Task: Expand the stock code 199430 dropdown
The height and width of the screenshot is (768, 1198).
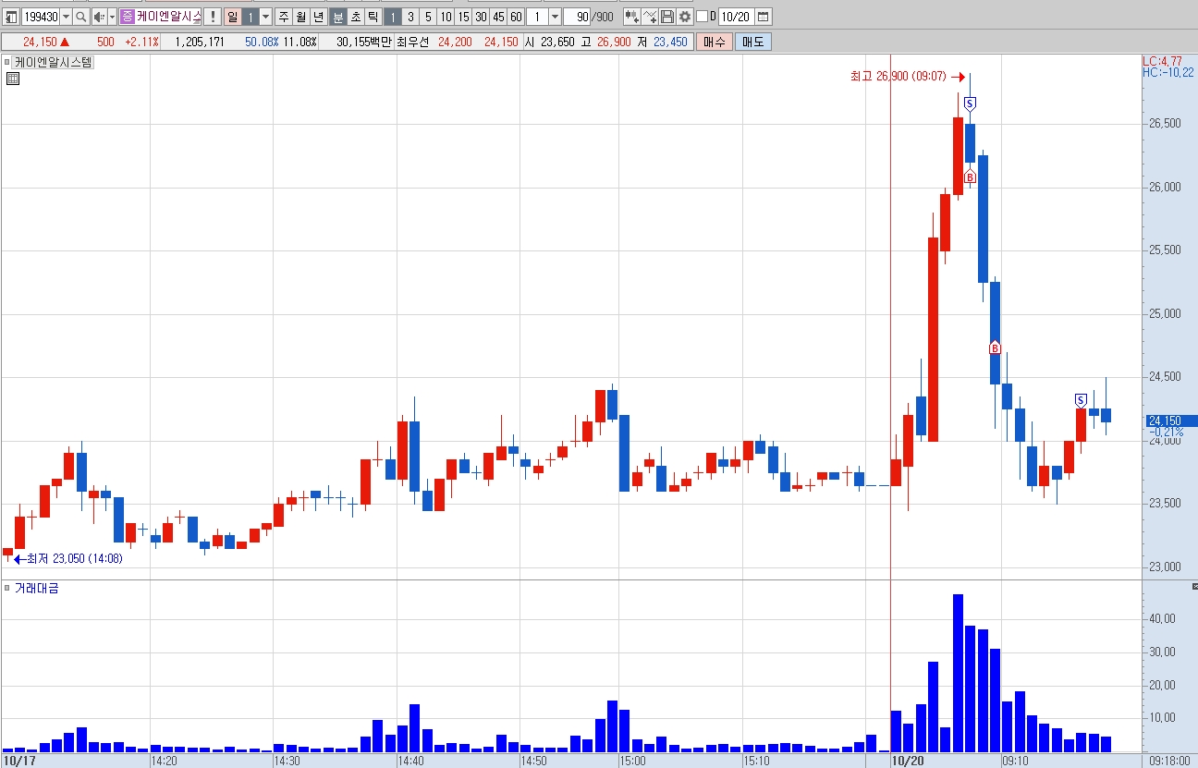Action: click(x=66, y=17)
